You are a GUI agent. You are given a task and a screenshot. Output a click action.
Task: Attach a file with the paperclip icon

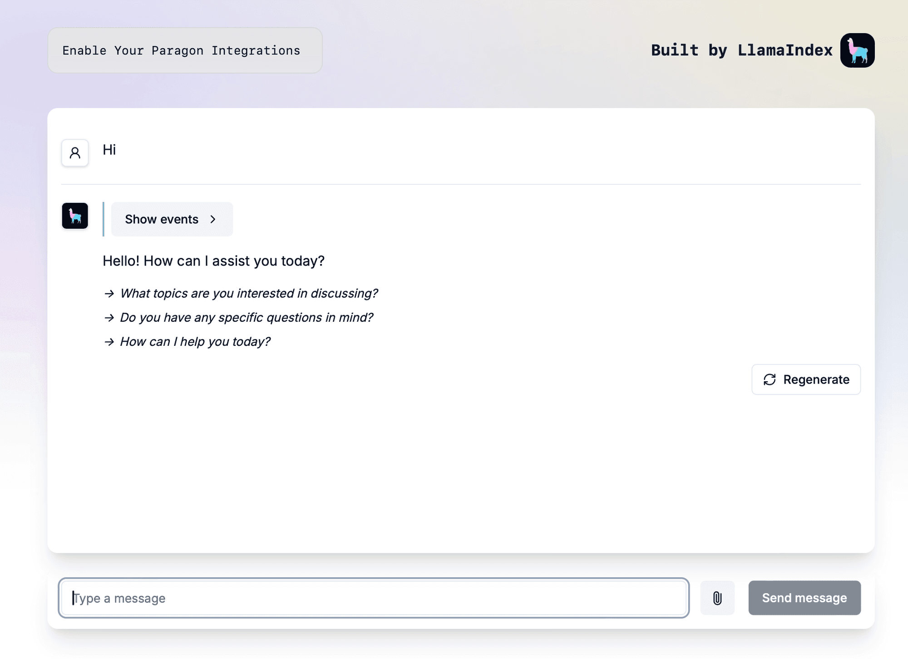pyautogui.click(x=717, y=598)
